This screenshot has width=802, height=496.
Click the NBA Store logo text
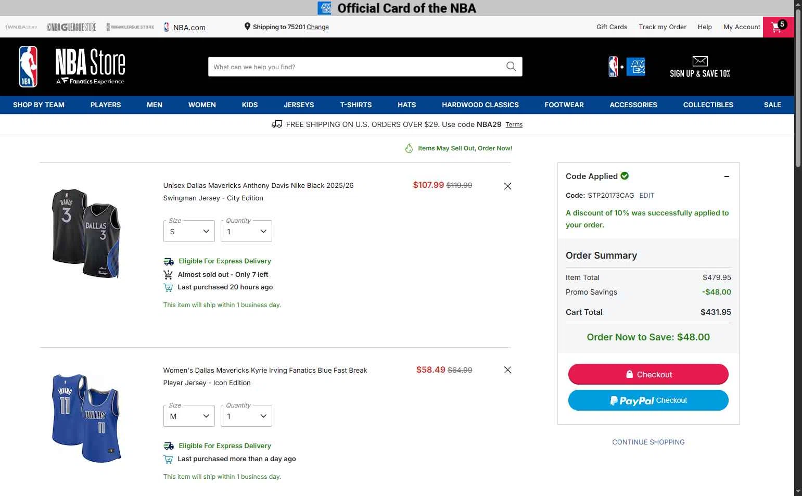click(91, 66)
